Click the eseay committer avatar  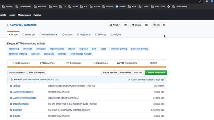tap(12, 80)
